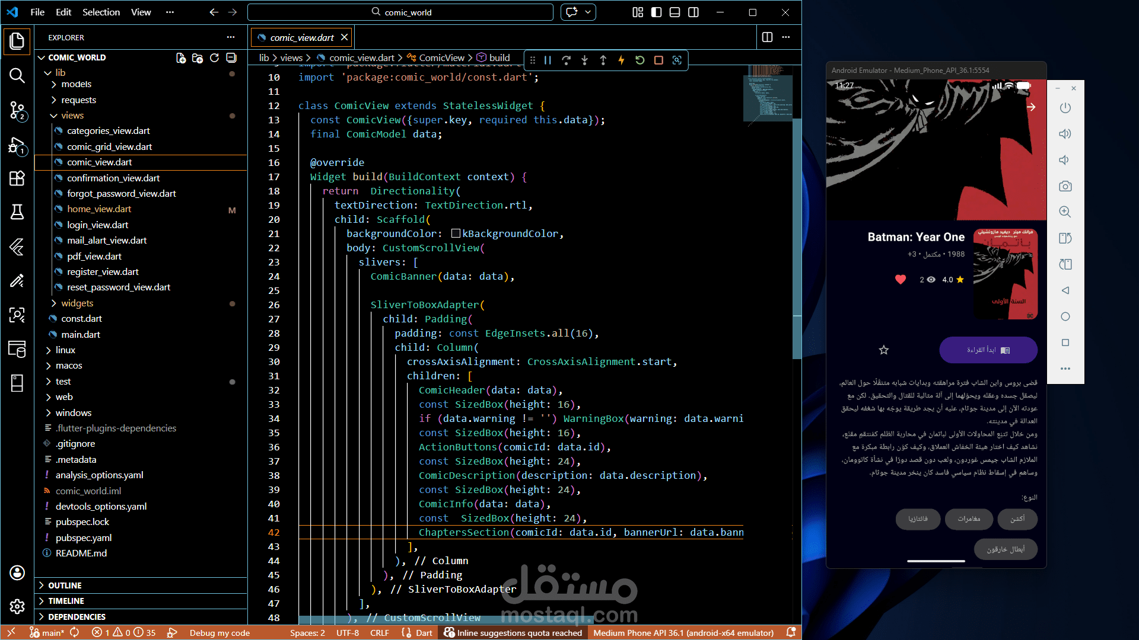
Task: Toggle favorite heart on Batman comic
Action: [x=901, y=280]
